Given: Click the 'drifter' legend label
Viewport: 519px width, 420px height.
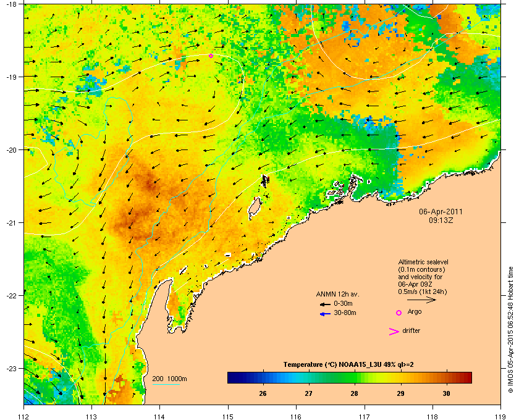Looking at the screenshot, I should coord(411,330).
